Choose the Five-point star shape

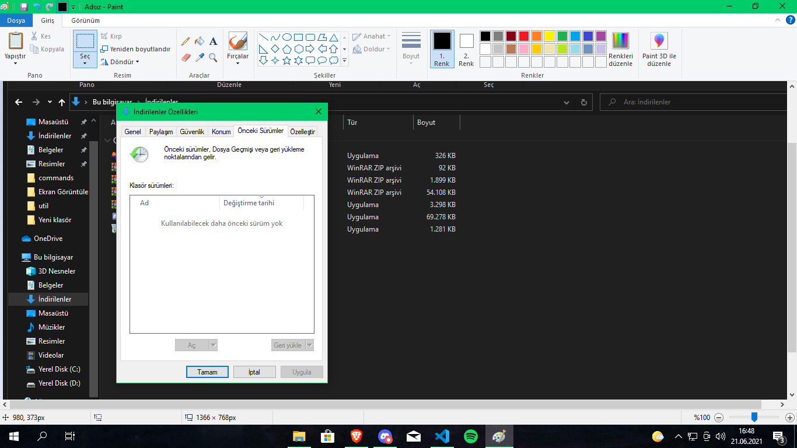click(287, 60)
